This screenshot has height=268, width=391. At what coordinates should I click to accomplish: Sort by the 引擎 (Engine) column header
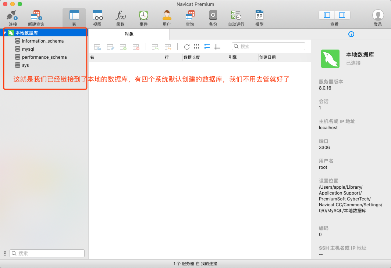coord(243,58)
